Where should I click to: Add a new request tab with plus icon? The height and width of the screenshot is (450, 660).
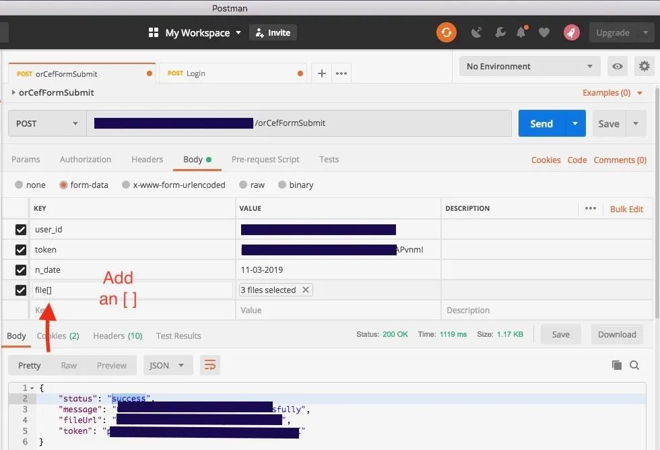(322, 73)
